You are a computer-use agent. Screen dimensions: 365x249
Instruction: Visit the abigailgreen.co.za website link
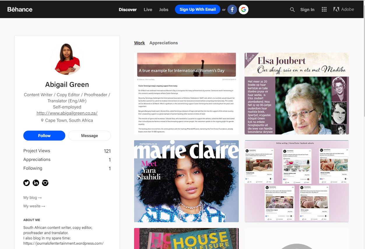pyautogui.click(x=67, y=113)
